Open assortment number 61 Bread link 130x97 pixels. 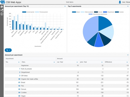click(x=19, y=83)
